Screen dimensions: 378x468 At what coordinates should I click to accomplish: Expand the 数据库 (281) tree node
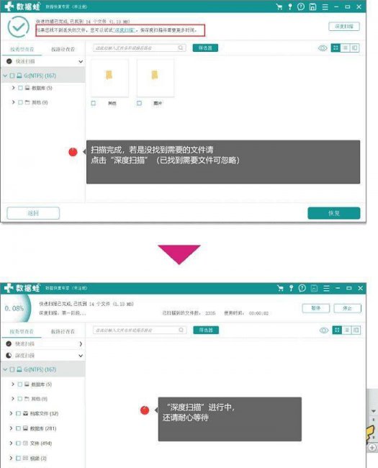point(11,428)
